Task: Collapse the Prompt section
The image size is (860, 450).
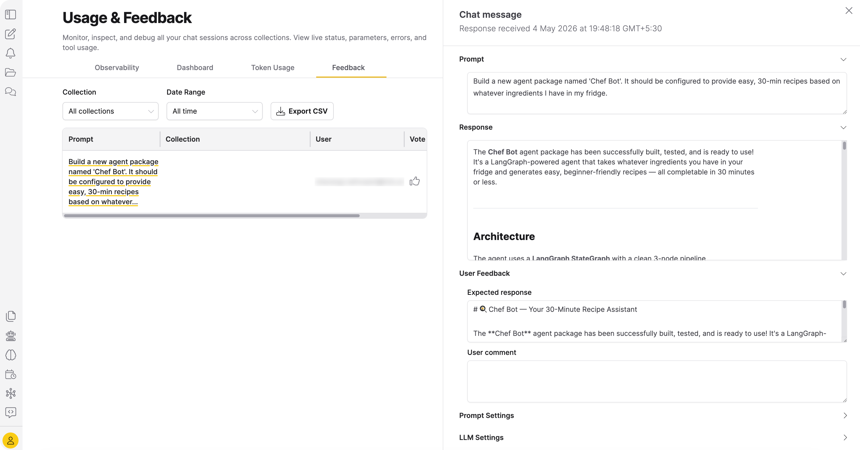Action: tap(843, 60)
